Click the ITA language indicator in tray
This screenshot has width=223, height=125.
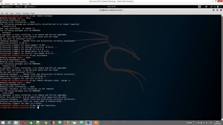coord(211,123)
